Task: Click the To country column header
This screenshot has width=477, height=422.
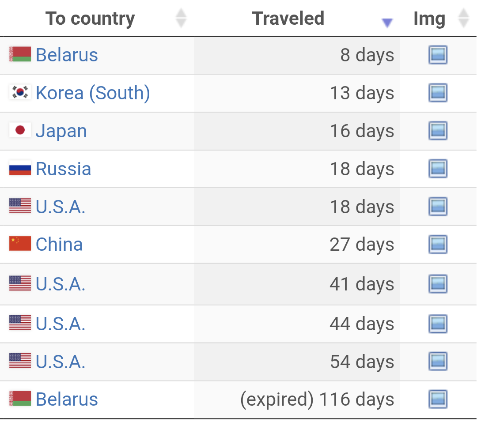Action: point(90,19)
